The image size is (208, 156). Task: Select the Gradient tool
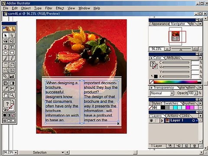(12, 83)
